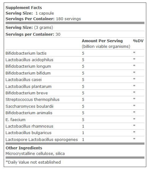The image size is (150, 172).
Task: Click the Supplement Facts heading
Action: [24, 8]
